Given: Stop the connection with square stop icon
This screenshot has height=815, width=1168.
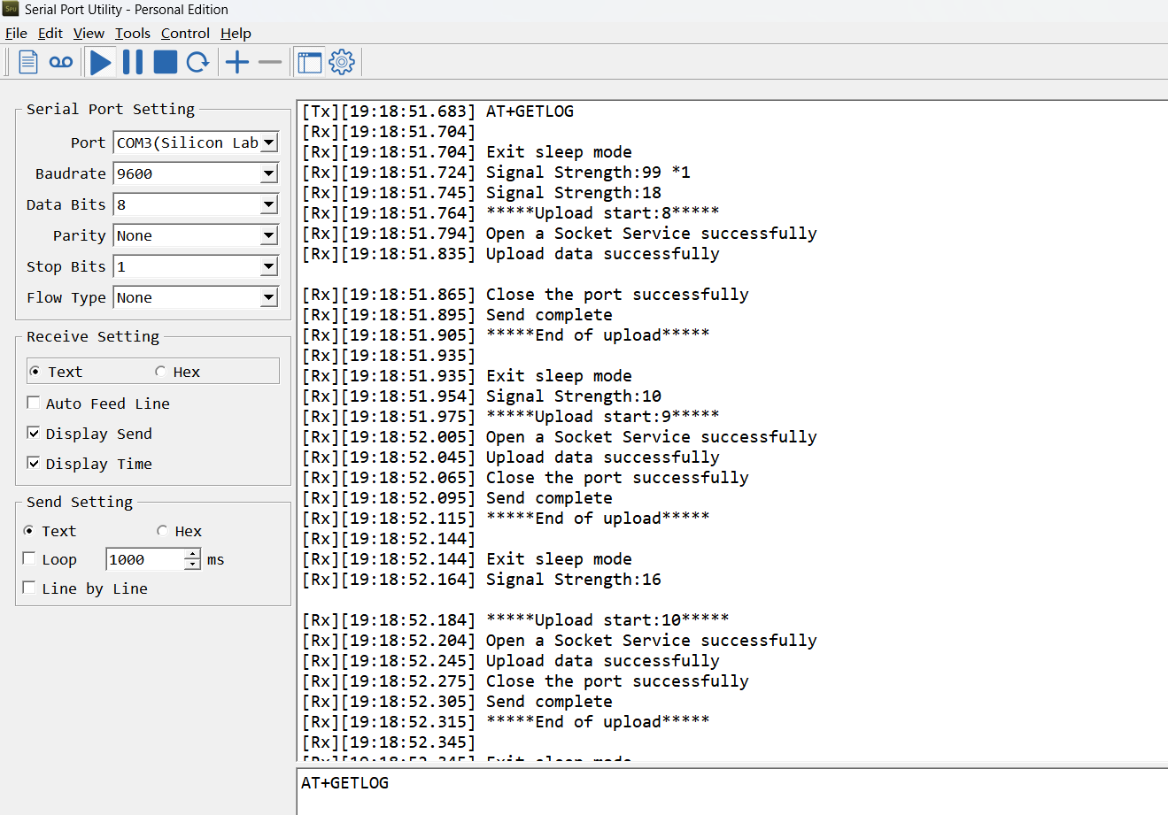Looking at the screenshot, I should (x=166, y=62).
